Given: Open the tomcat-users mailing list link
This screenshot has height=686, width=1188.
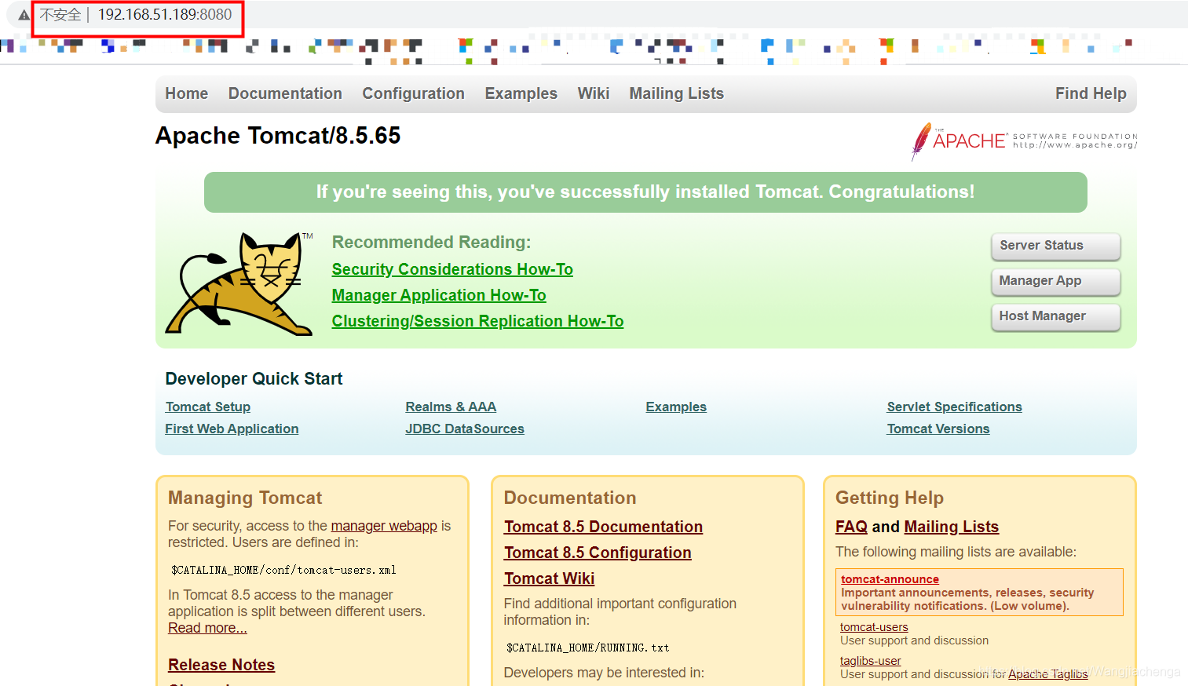Looking at the screenshot, I should point(874,627).
